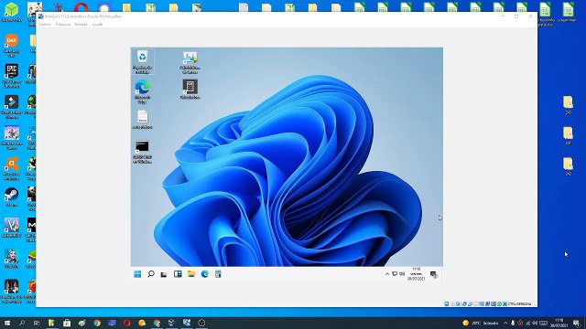Screen dimensions: 586x329
Task: Open host taskbar search magnifier
Action: 22,323
